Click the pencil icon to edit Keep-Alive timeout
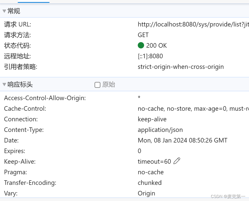The image size is (249, 201). 177,161
